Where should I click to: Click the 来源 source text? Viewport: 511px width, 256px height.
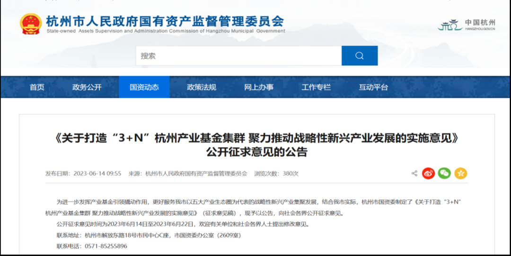[x=188, y=174]
